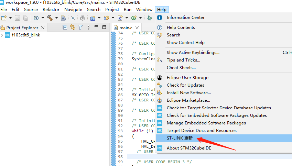Minimize the Project Explorer panel
292x166 pixels.
click(x=96, y=26)
